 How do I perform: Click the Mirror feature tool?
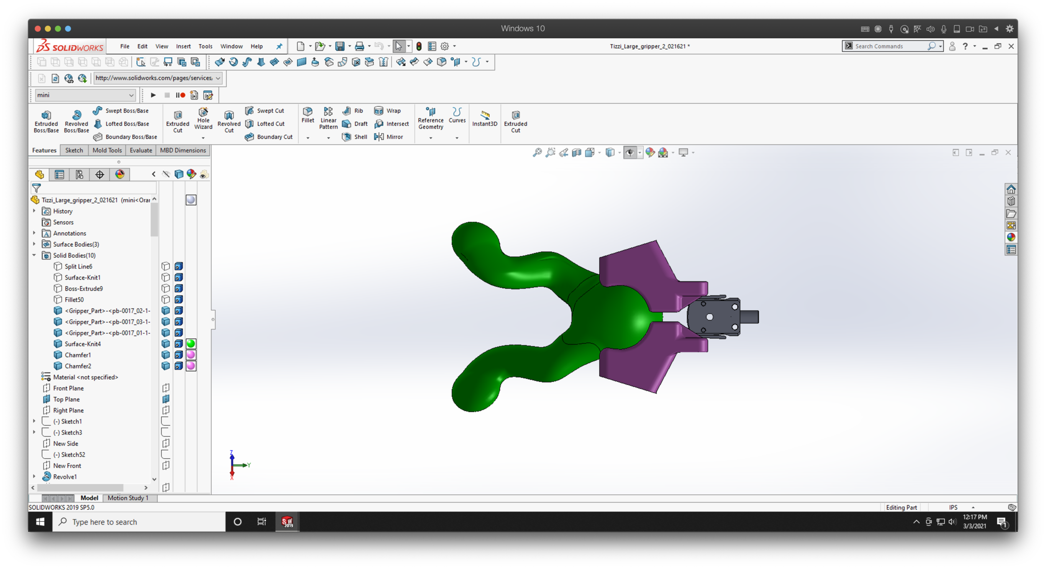[389, 137]
